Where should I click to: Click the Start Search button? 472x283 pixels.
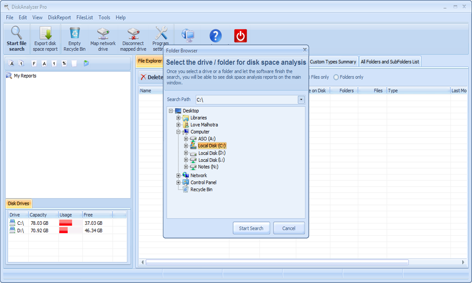251,228
